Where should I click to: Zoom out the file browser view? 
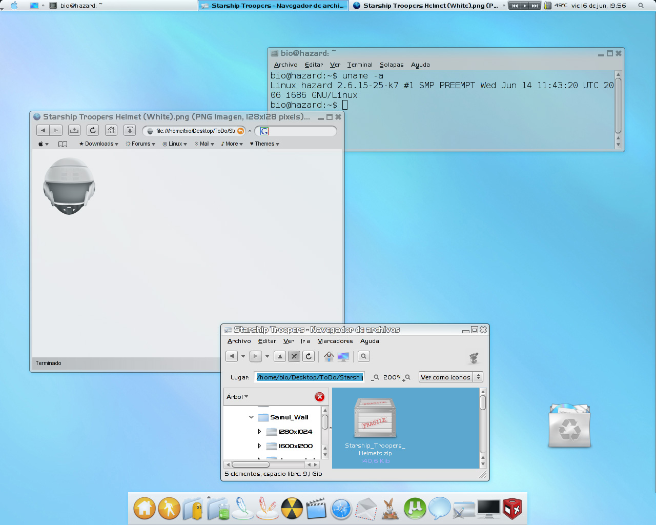[x=375, y=377]
